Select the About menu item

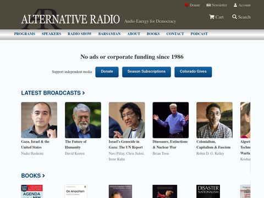[134, 34]
